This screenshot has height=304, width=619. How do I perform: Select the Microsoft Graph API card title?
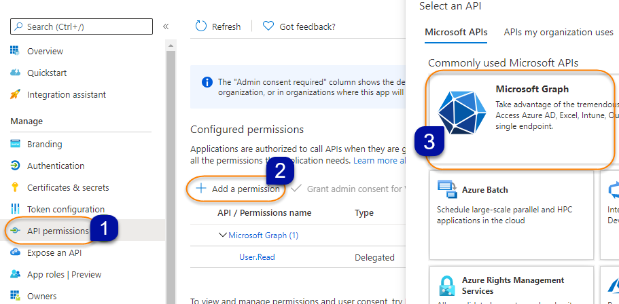coord(532,89)
